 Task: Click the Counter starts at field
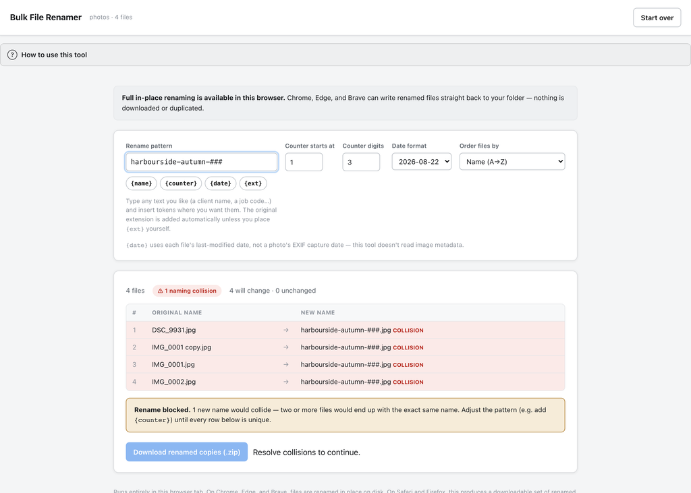click(304, 162)
